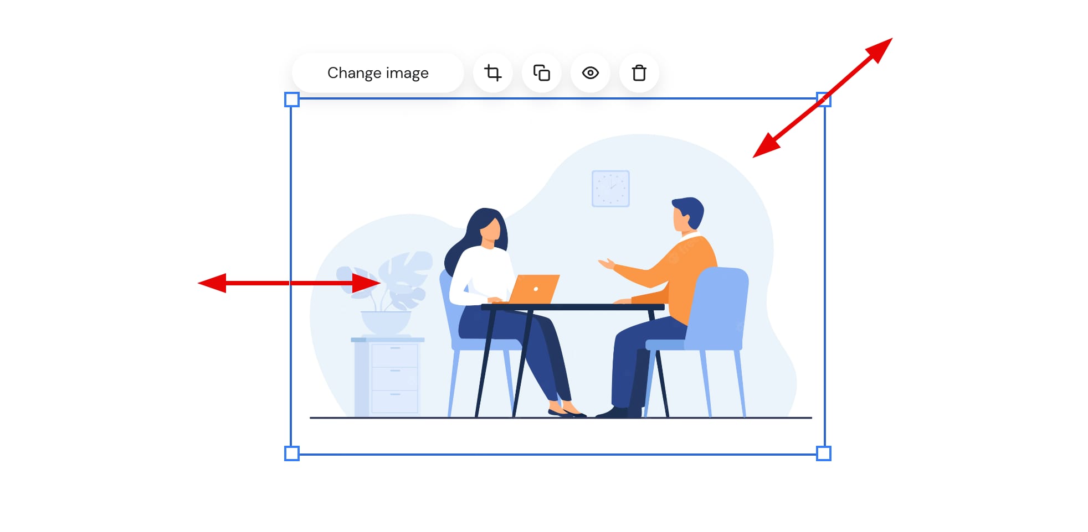Screen dimensions: 1088x532
Task: Show the full-size view with the eye icon
Action: (x=591, y=72)
